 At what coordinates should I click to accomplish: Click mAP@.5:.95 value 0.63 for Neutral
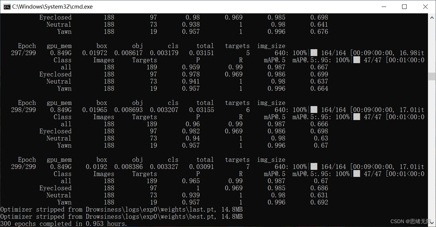click(321, 138)
